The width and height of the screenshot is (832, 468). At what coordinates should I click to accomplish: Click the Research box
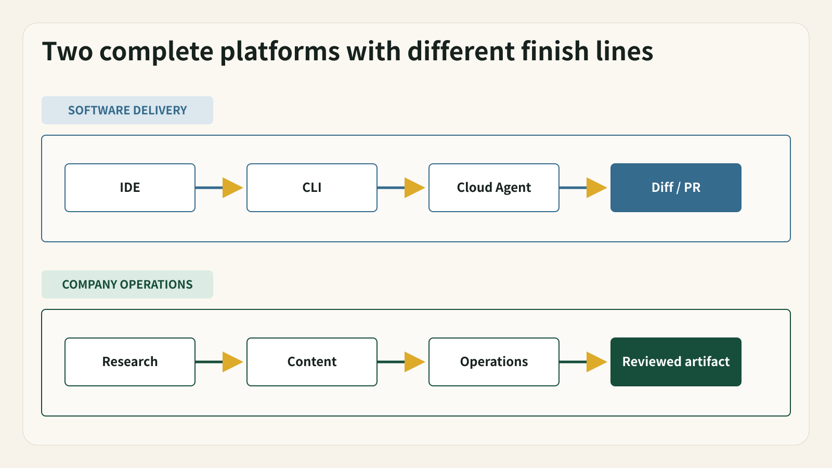pos(130,362)
